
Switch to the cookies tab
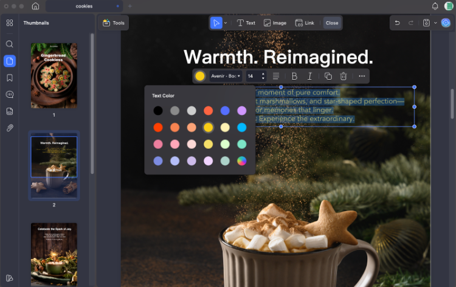[85, 6]
